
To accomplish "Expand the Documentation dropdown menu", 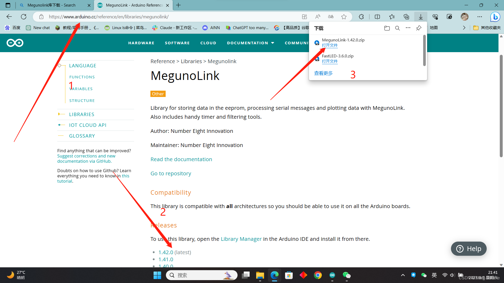I will (250, 43).
